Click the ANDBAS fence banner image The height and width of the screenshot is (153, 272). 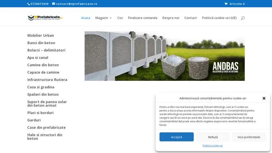[x=164, y=56]
